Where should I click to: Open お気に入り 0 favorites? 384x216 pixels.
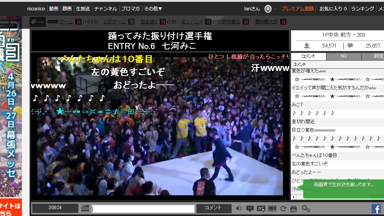[x=333, y=9]
